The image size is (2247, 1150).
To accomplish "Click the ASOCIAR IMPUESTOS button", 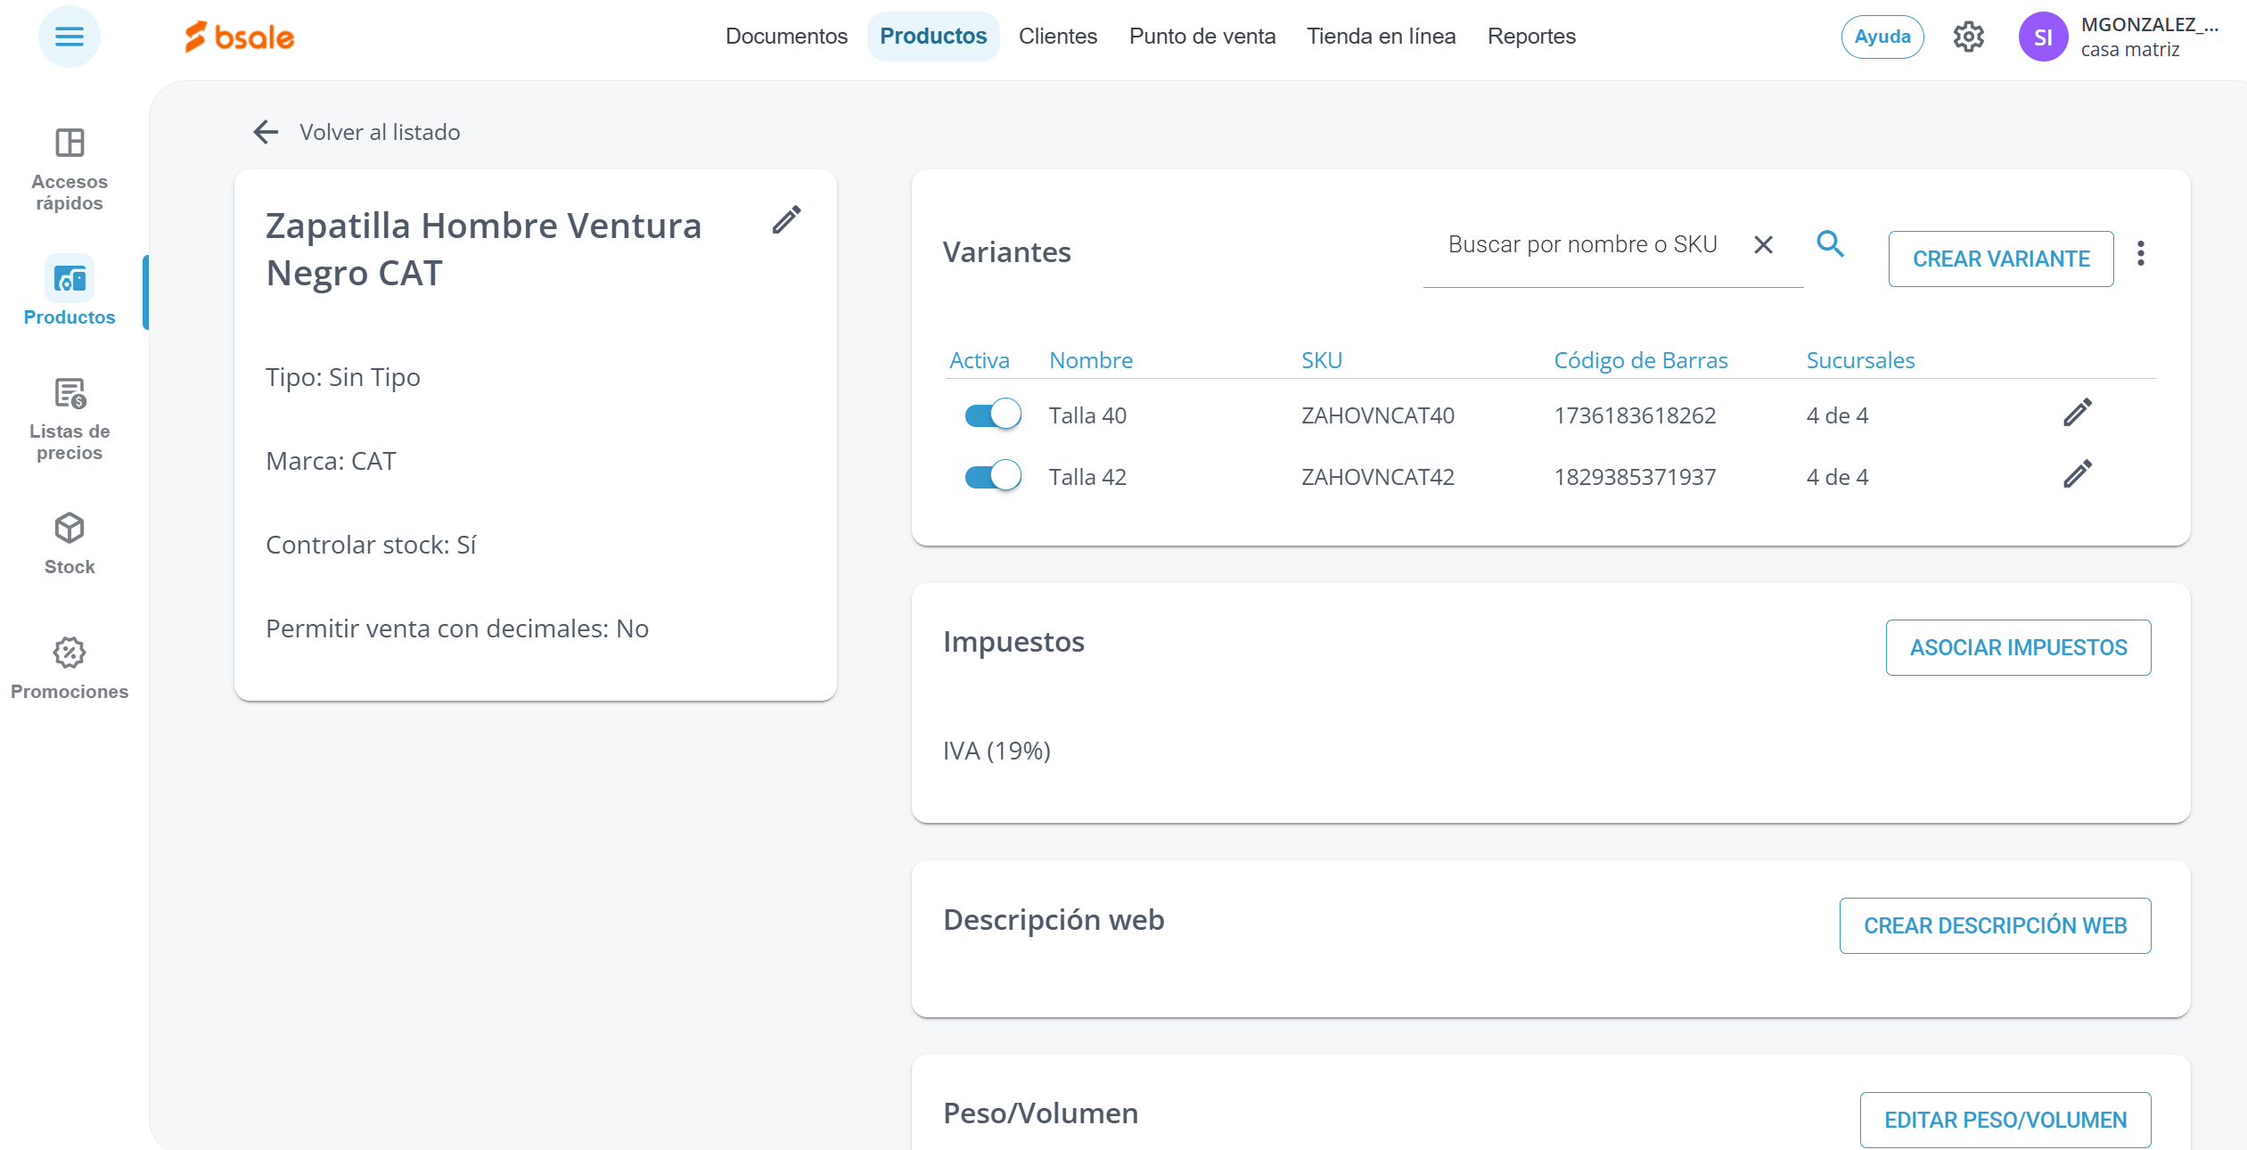I will 2018,647.
